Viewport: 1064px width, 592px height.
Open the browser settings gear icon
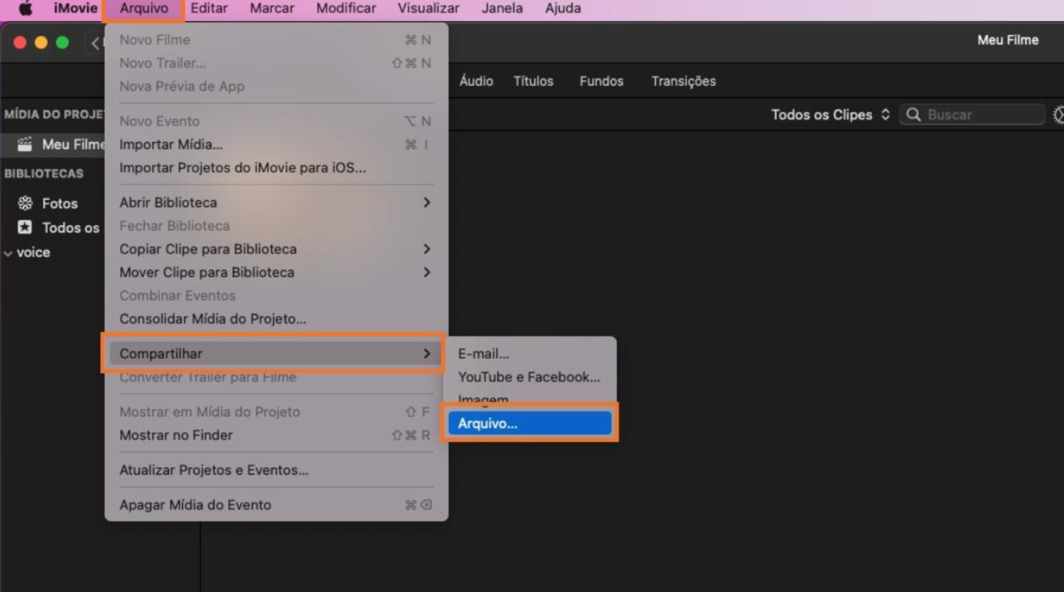tap(1058, 115)
